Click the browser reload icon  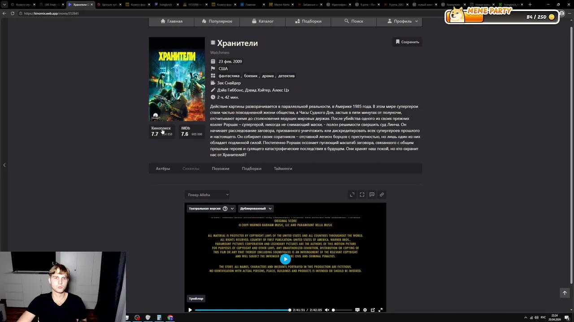[x=13, y=13]
